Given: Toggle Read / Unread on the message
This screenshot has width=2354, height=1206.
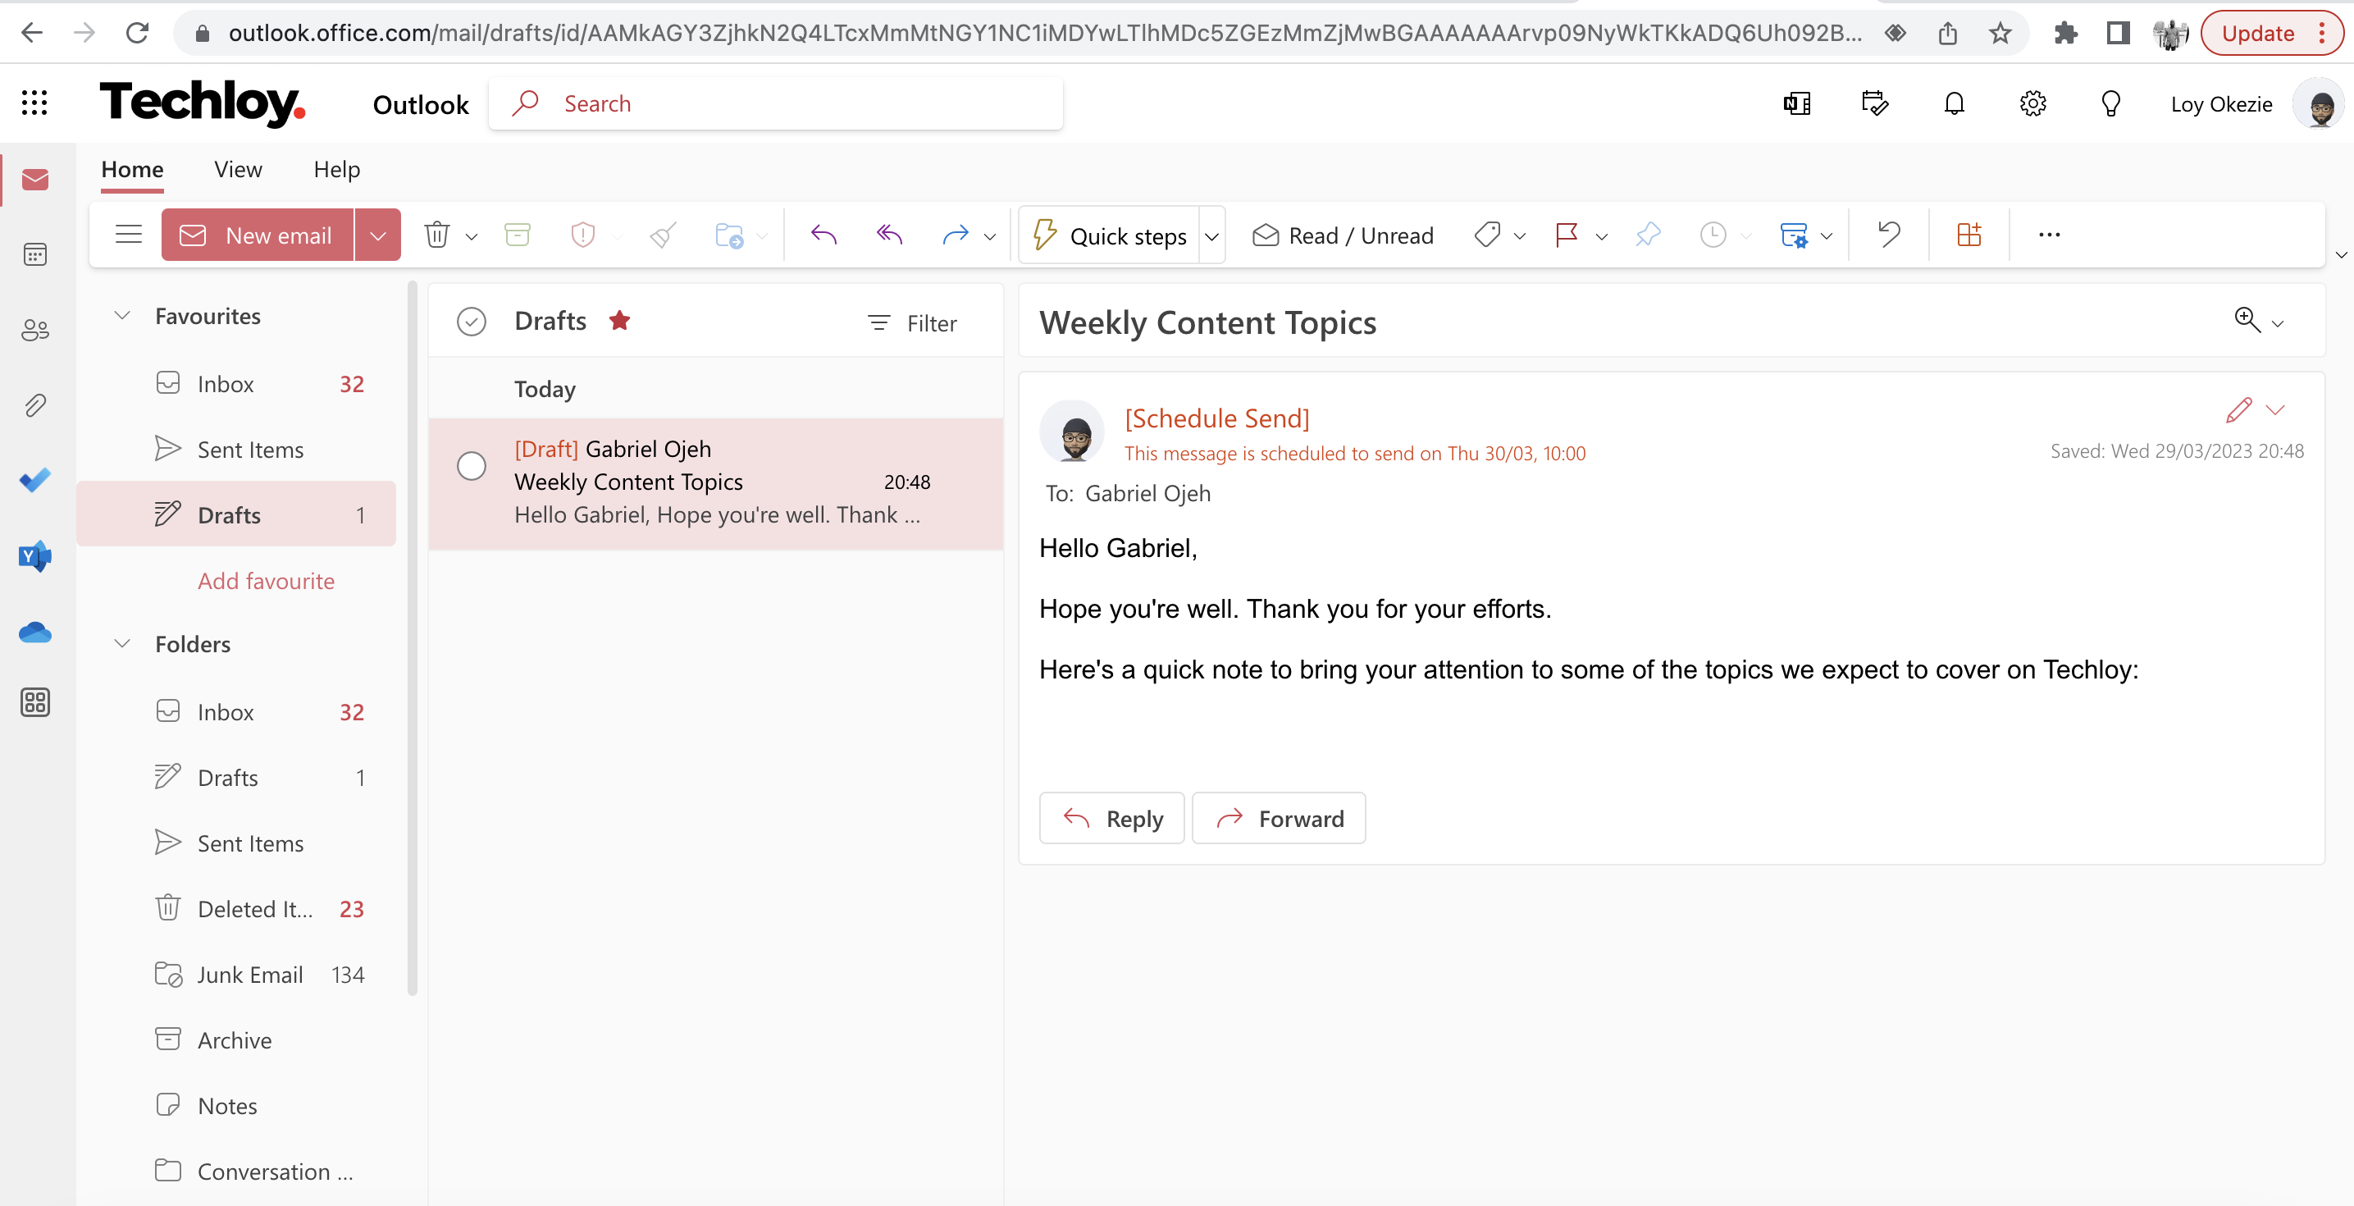Looking at the screenshot, I should (x=1342, y=235).
